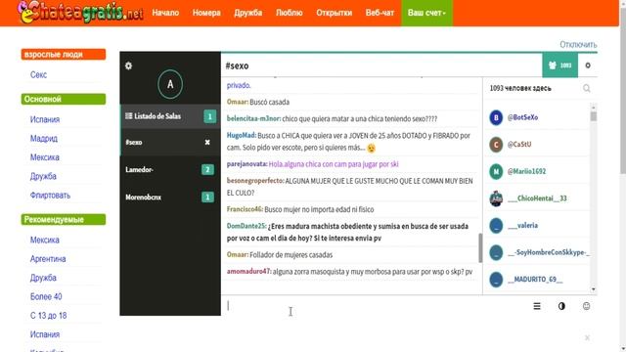Image resolution: width=626 pixels, height=352 pixels.
Task: Search the user list with magnifier icon
Action: 586,88
